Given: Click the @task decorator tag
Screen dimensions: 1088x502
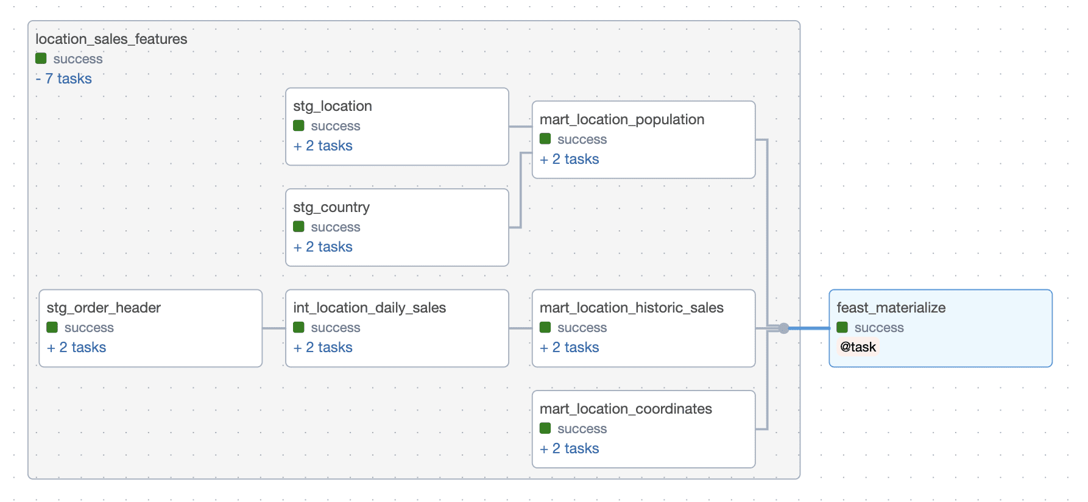Looking at the screenshot, I should tap(858, 347).
